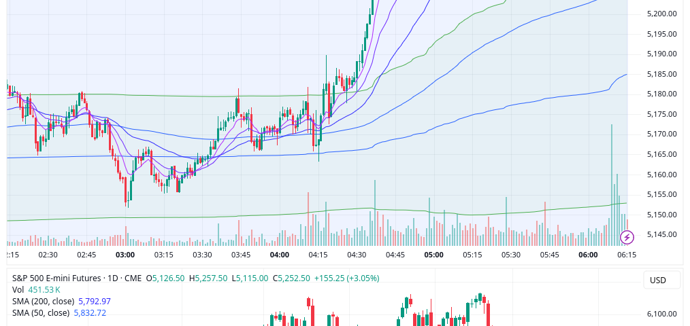Click the 5,195.00 price axis label
The image size is (690, 326).
coord(662,34)
